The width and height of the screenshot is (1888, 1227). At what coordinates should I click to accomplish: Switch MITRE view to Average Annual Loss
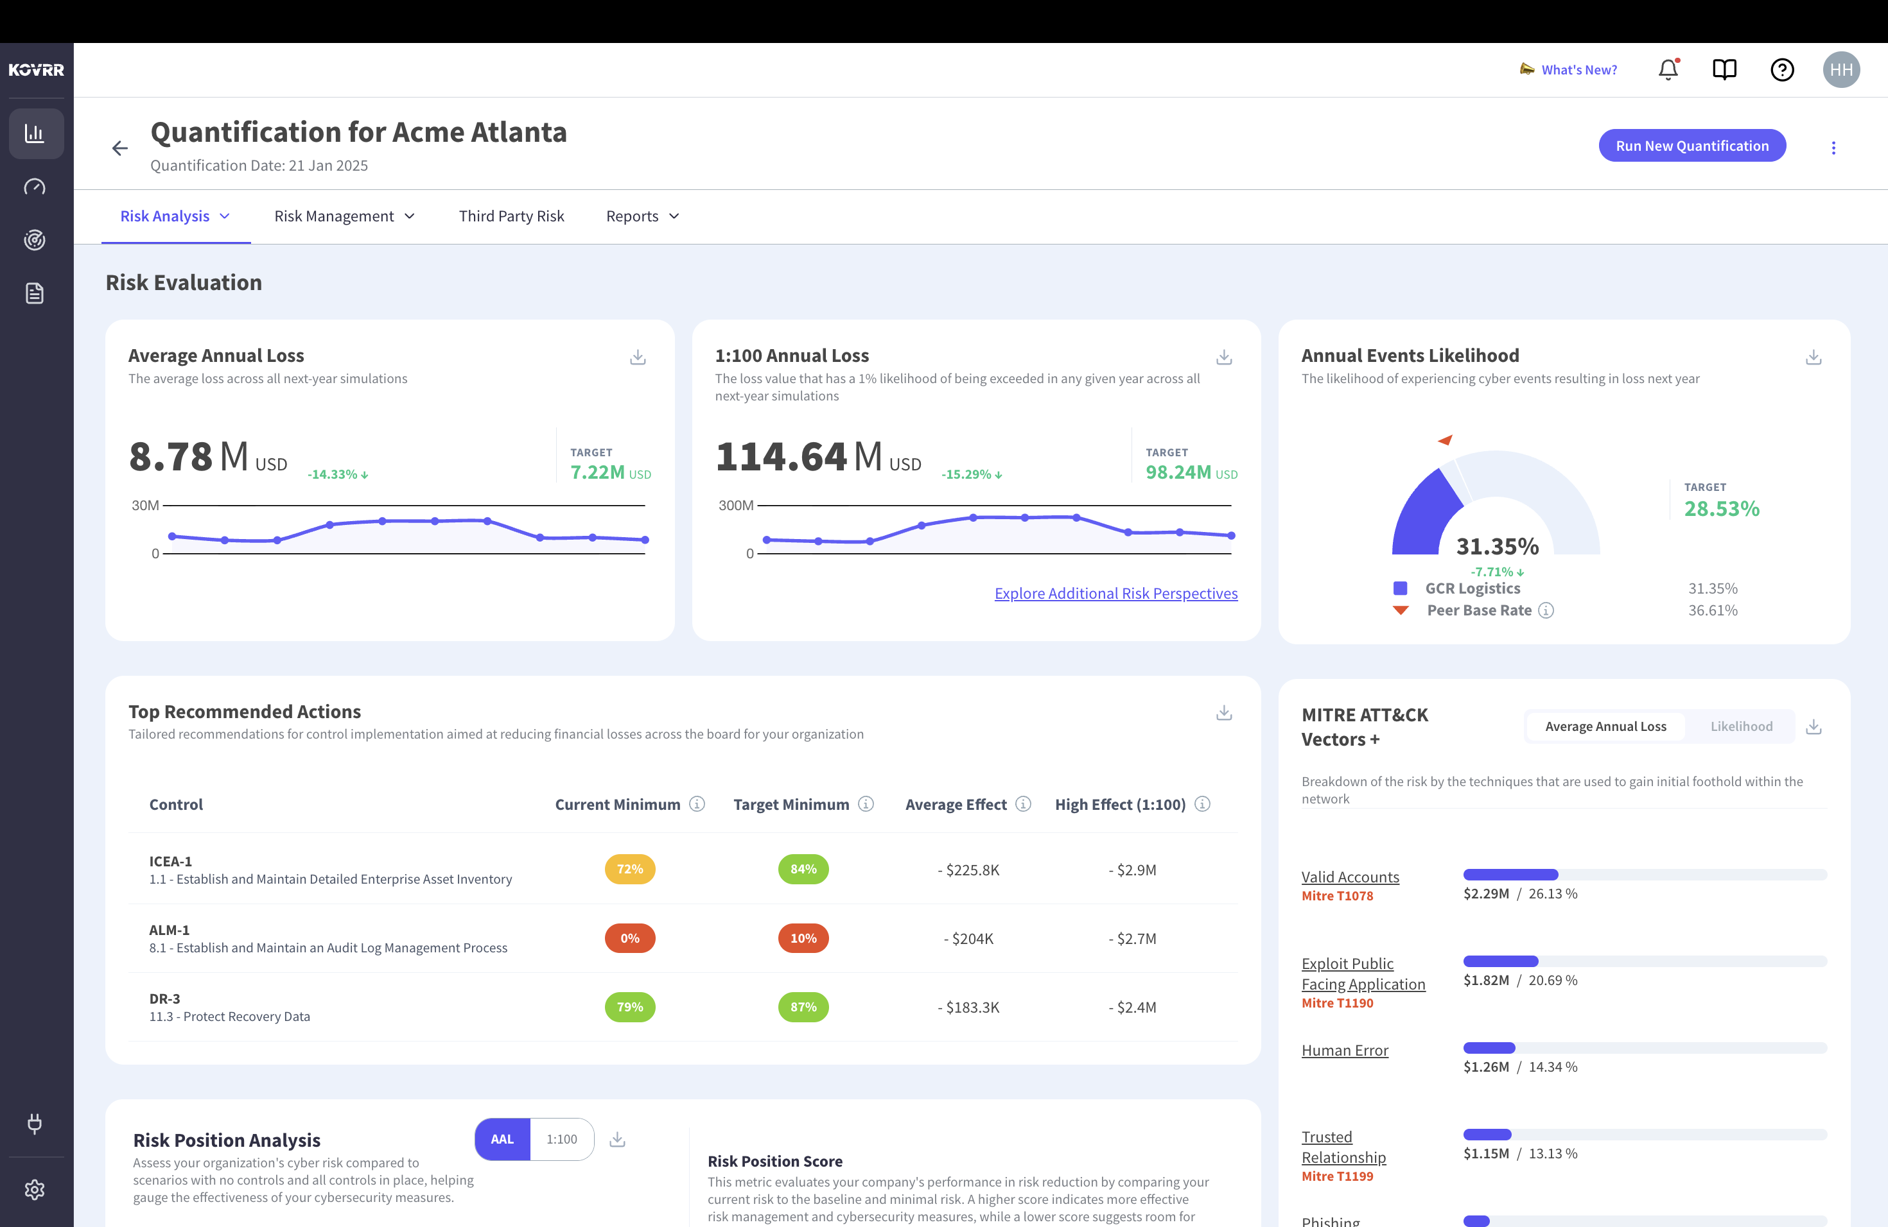point(1605,726)
